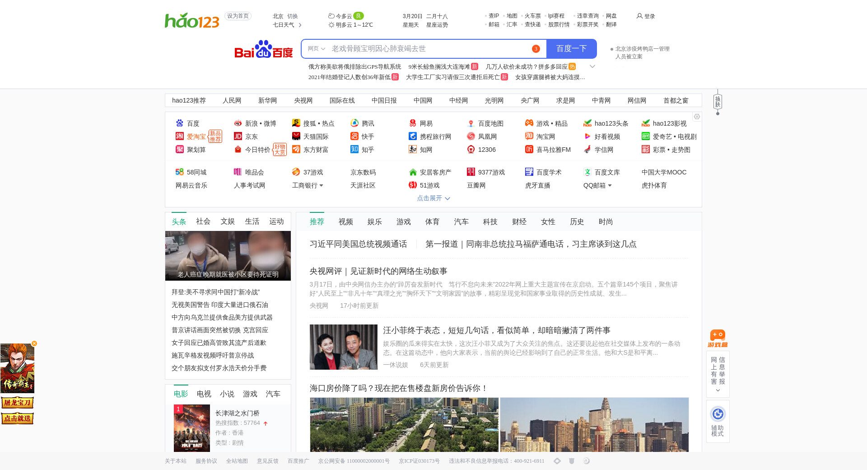Expand the hot search list chevron
867x470 pixels.
592,66
